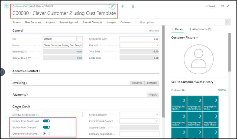Screen dimensions: 237x139
Task: Click the No. input field
Action: (x=60, y=39)
